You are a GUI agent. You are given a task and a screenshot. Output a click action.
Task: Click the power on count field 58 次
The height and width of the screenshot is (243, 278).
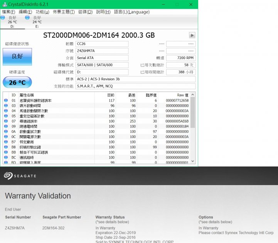(181, 65)
